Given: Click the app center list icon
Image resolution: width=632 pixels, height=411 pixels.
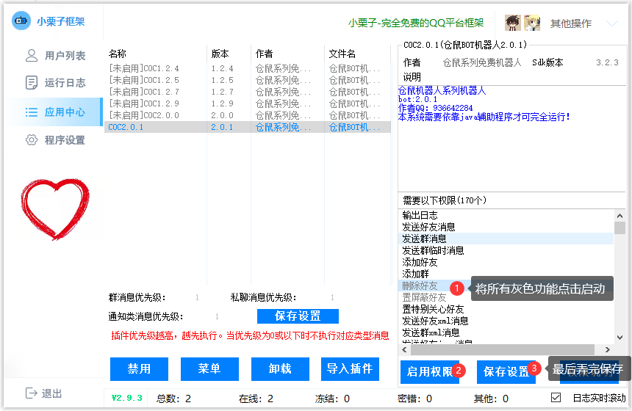Looking at the screenshot, I should point(32,112).
